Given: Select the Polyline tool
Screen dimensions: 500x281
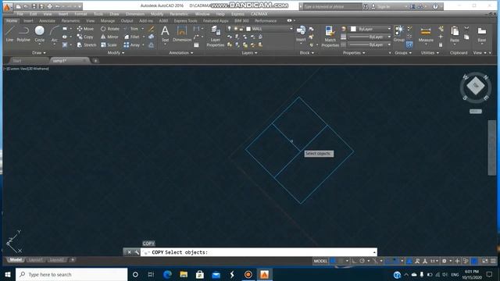Looking at the screenshot, I should 23,34.
